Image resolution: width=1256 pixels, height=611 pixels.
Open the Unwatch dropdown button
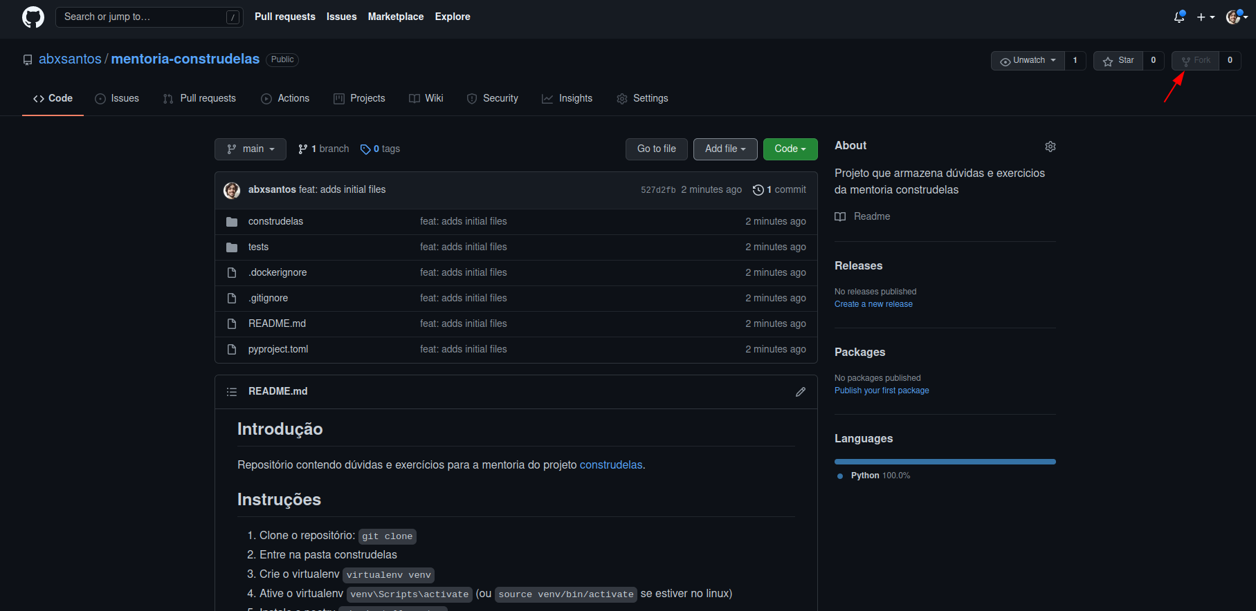point(1028,60)
